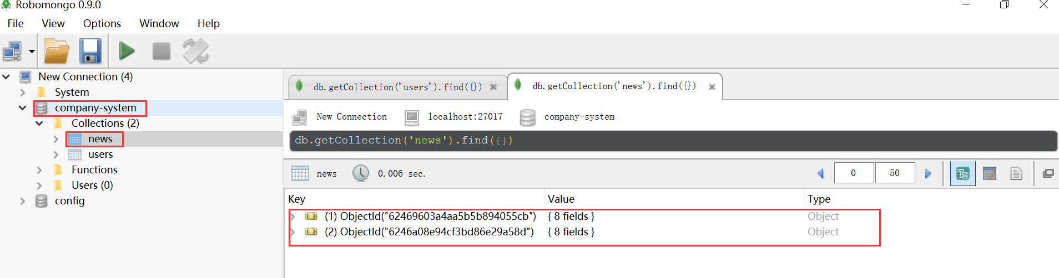The height and width of the screenshot is (278, 1059).
Task: Switch results to table view mode
Action: point(989,174)
